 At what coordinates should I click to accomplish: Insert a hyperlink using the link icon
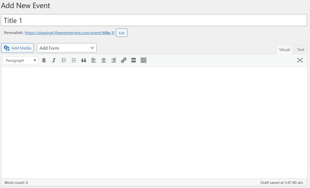124,60
